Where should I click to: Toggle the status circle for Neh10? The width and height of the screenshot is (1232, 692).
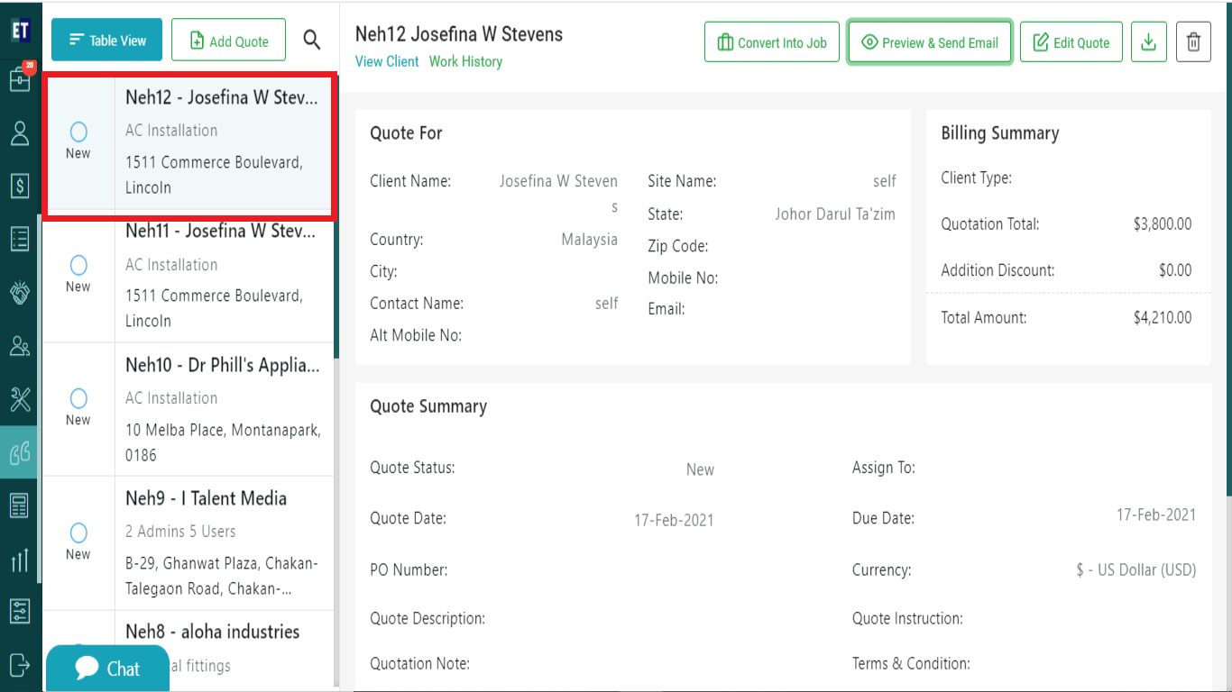(78, 399)
